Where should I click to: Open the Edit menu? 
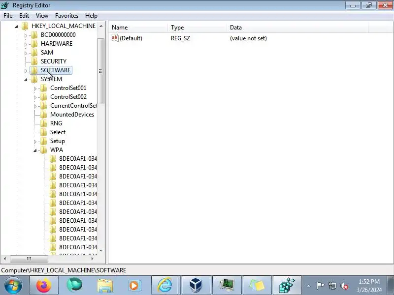[24, 16]
